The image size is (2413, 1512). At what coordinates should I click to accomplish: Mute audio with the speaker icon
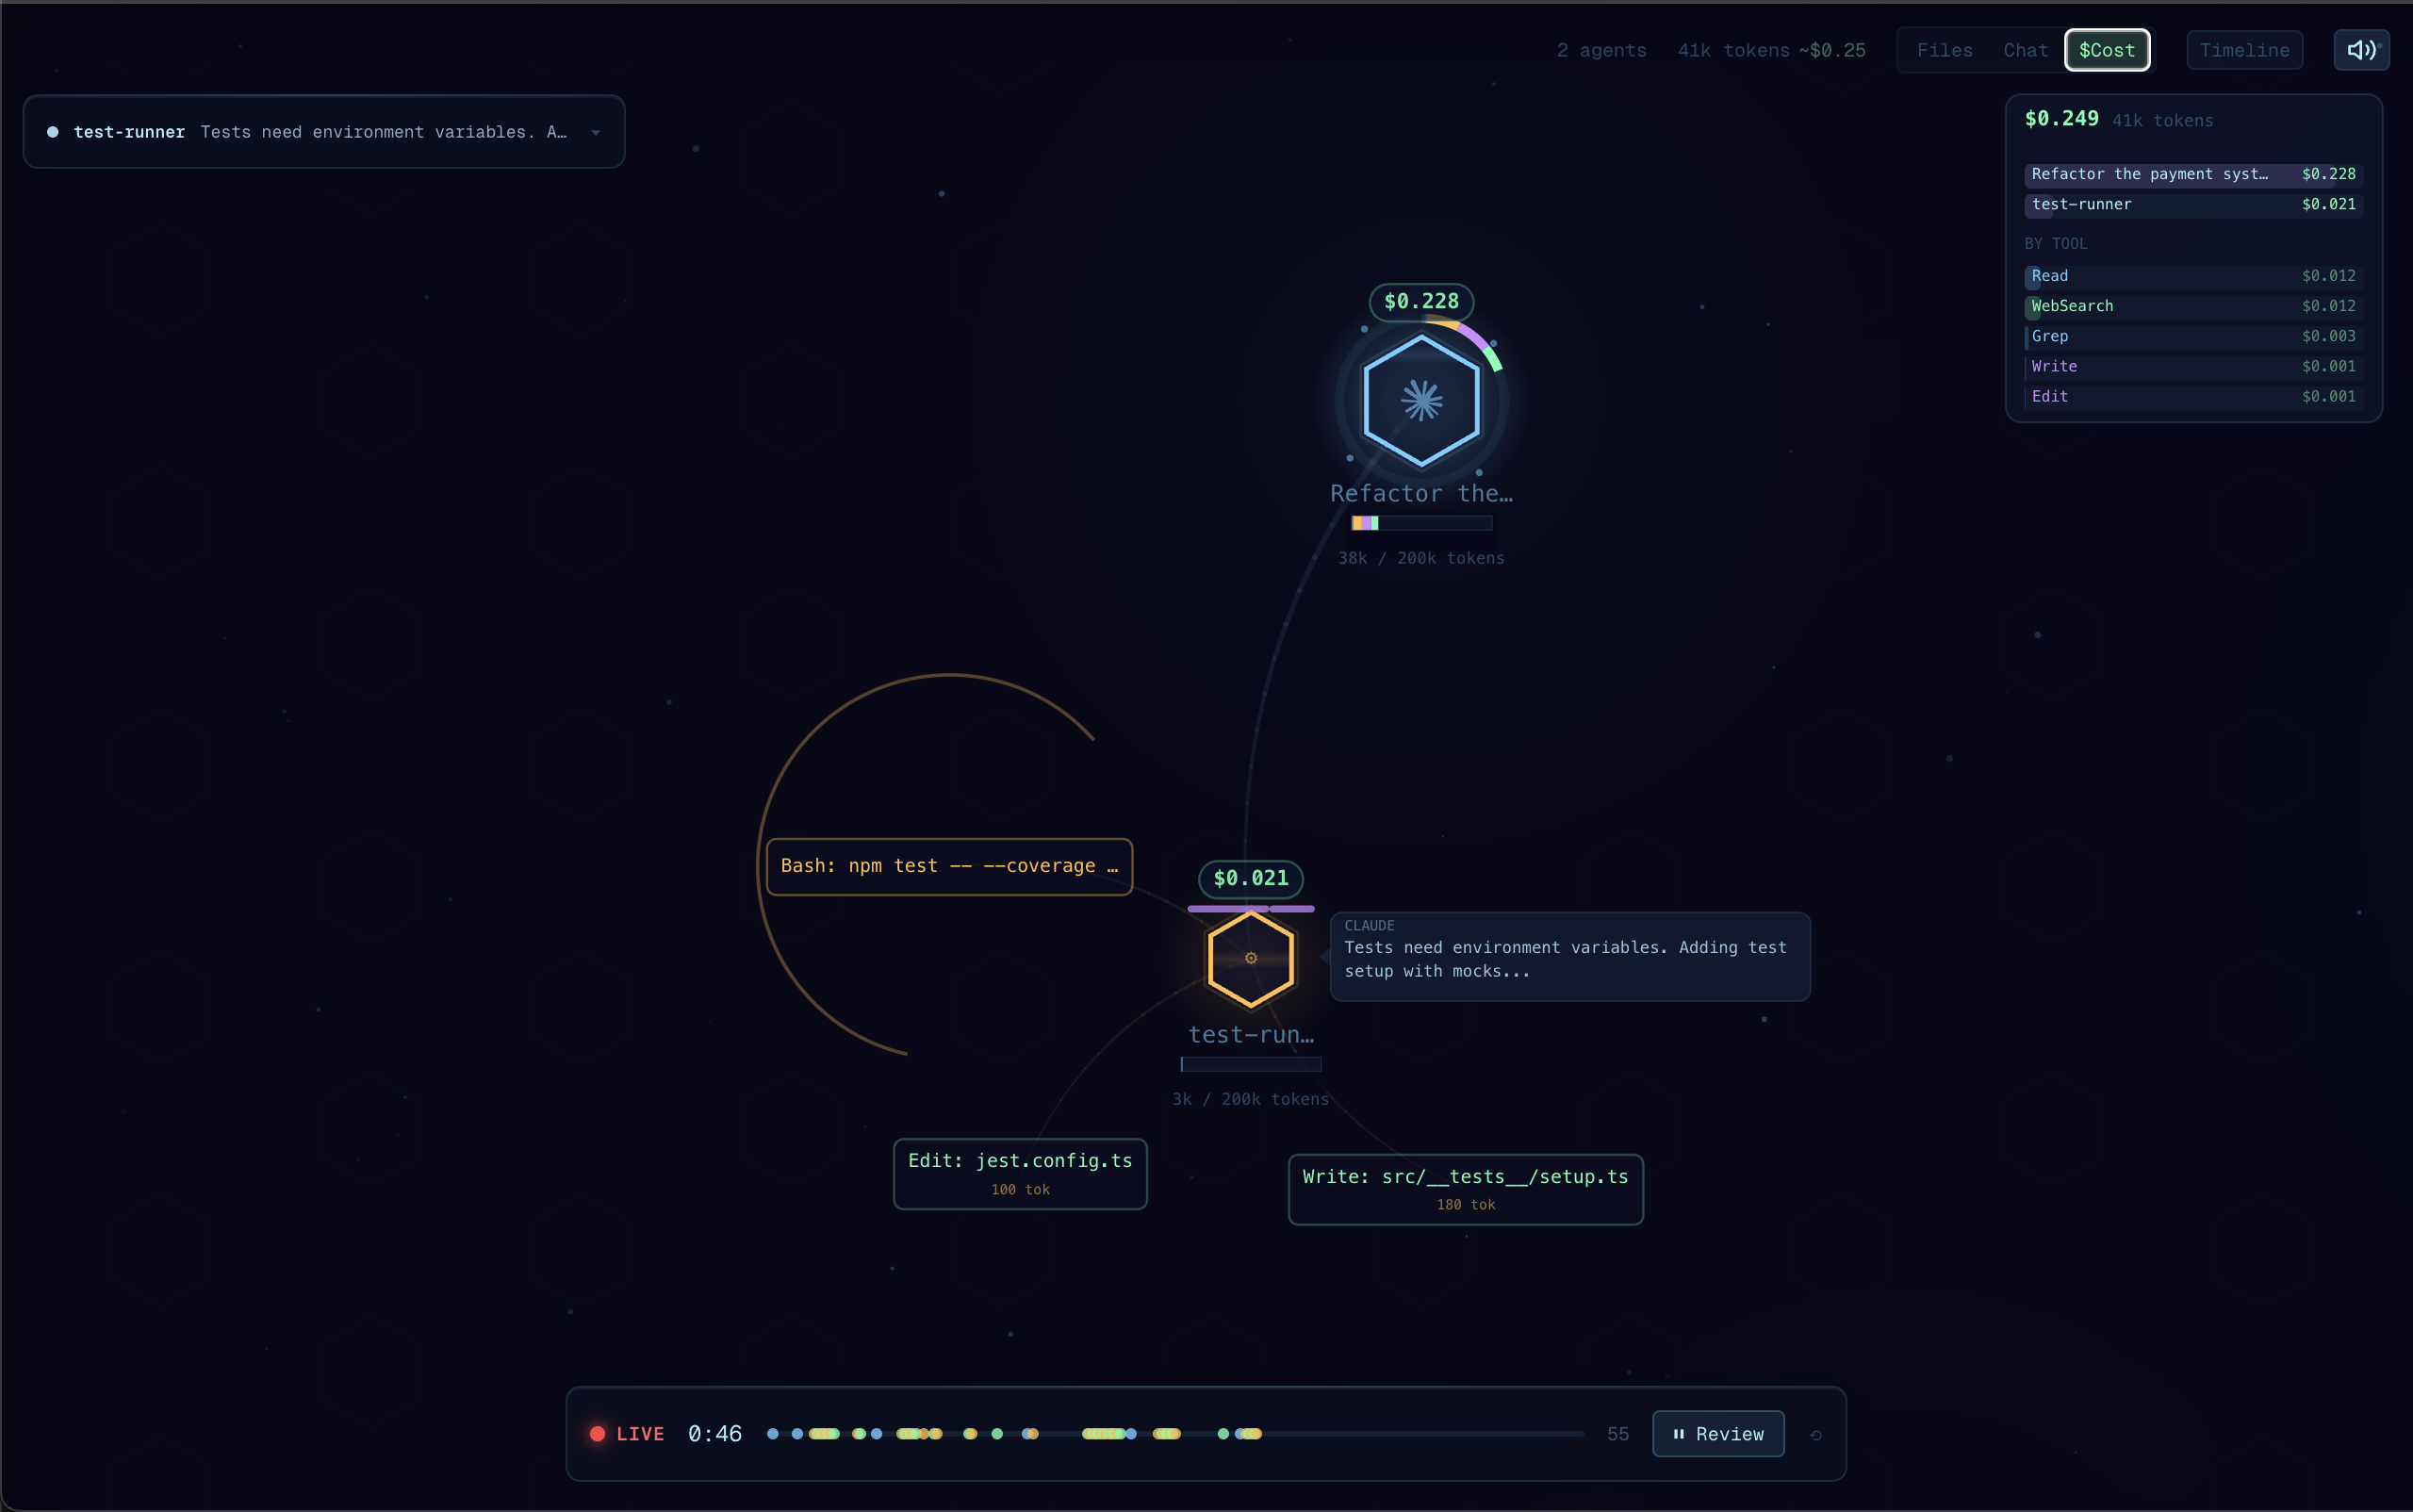(2360, 50)
